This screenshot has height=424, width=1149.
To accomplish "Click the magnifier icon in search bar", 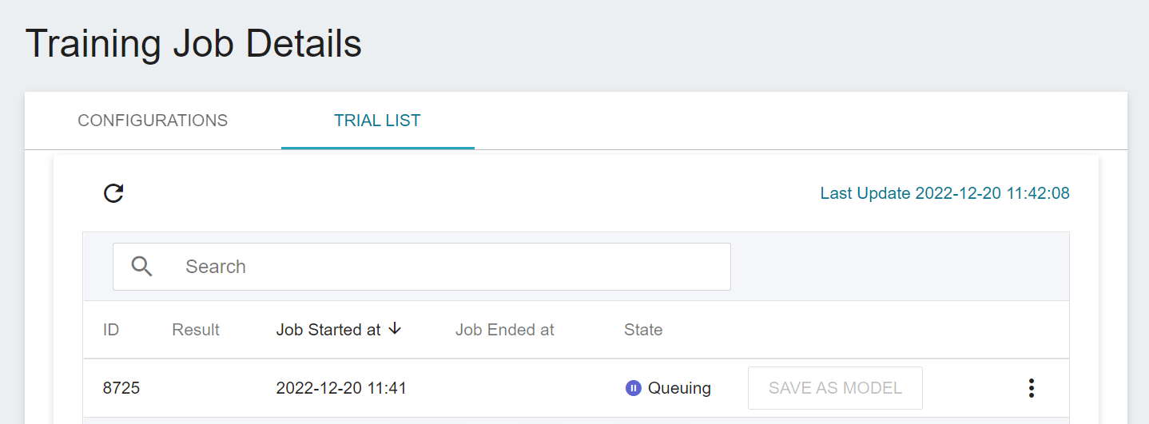I will (142, 267).
